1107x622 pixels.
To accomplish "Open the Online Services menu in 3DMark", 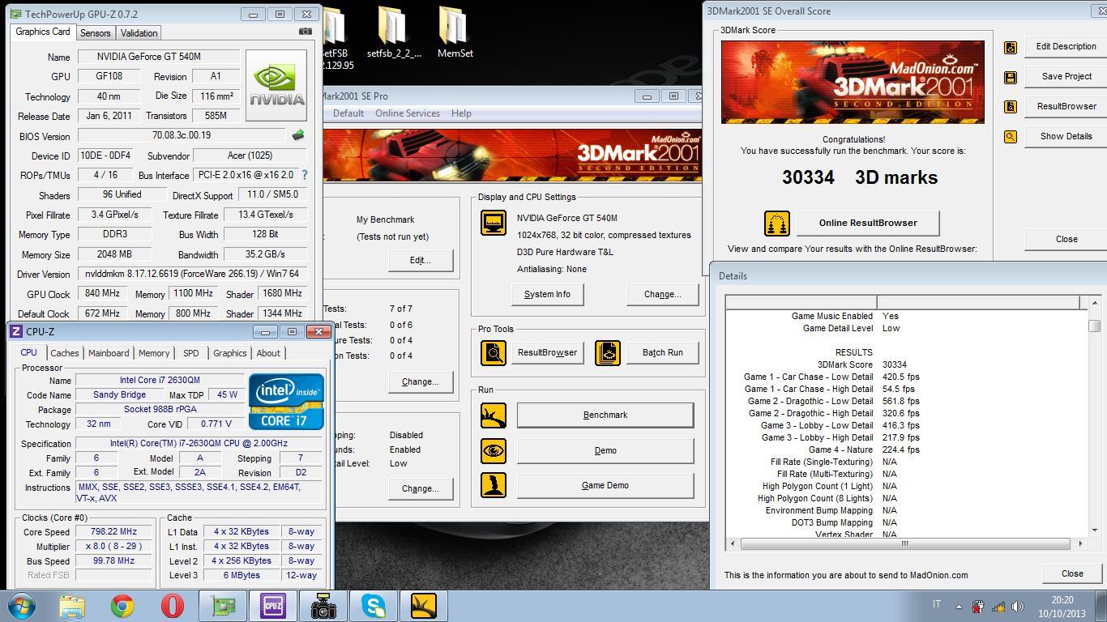I will pyautogui.click(x=408, y=113).
